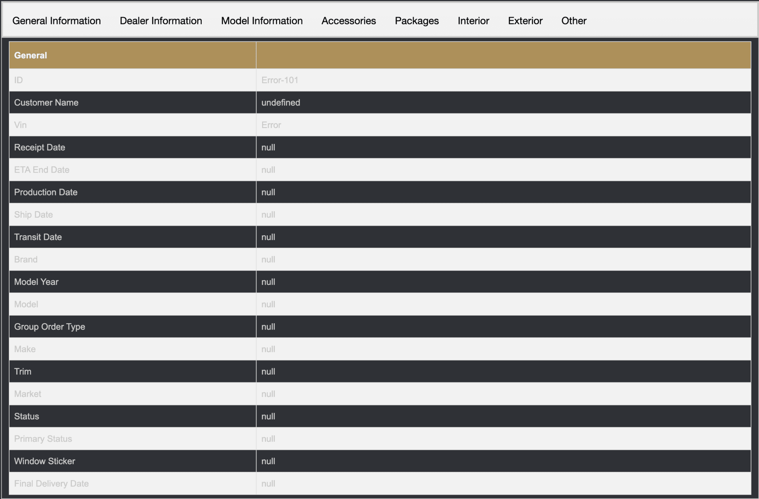The width and height of the screenshot is (759, 499).
Task: Go to the Packages tab
Action: coord(417,21)
